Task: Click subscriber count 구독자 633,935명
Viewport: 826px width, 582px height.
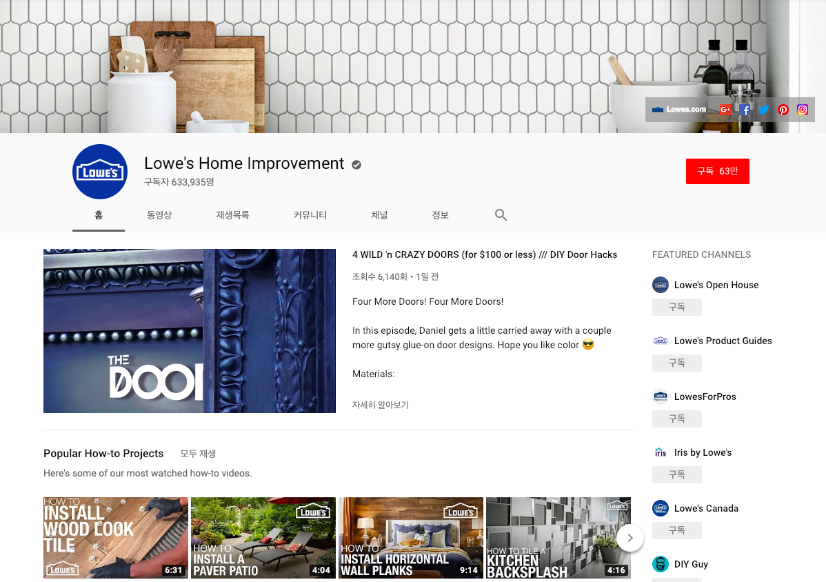Action: tap(179, 182)
